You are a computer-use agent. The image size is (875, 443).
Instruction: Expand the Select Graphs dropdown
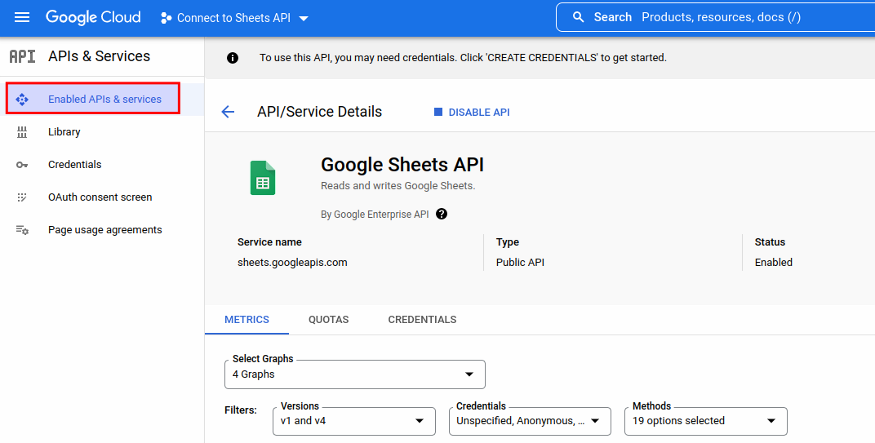click(x=355, y=374)
